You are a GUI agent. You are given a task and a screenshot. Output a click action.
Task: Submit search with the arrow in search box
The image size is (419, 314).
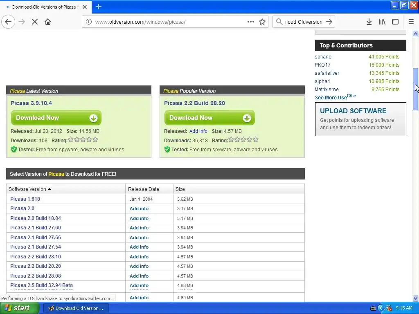(x=329, y=22)
